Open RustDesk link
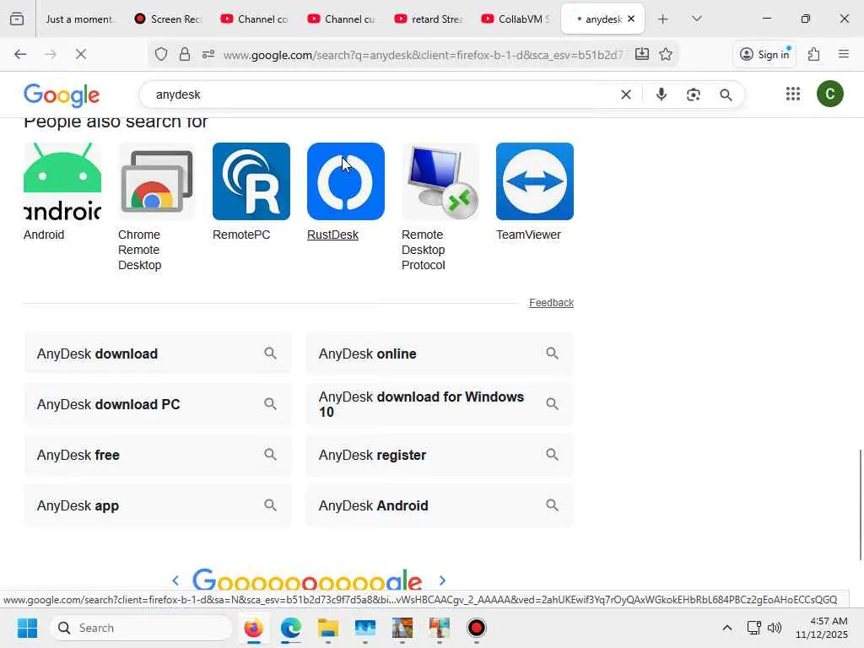This screenshot has height=648, width=864. click(x=332, y=235)
